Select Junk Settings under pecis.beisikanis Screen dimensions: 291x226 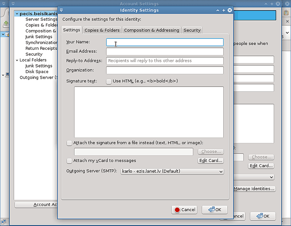click(39, 37)
